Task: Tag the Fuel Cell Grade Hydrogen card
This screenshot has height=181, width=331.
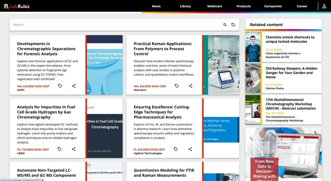Action: pyautogui.click(x=59, y=149)
